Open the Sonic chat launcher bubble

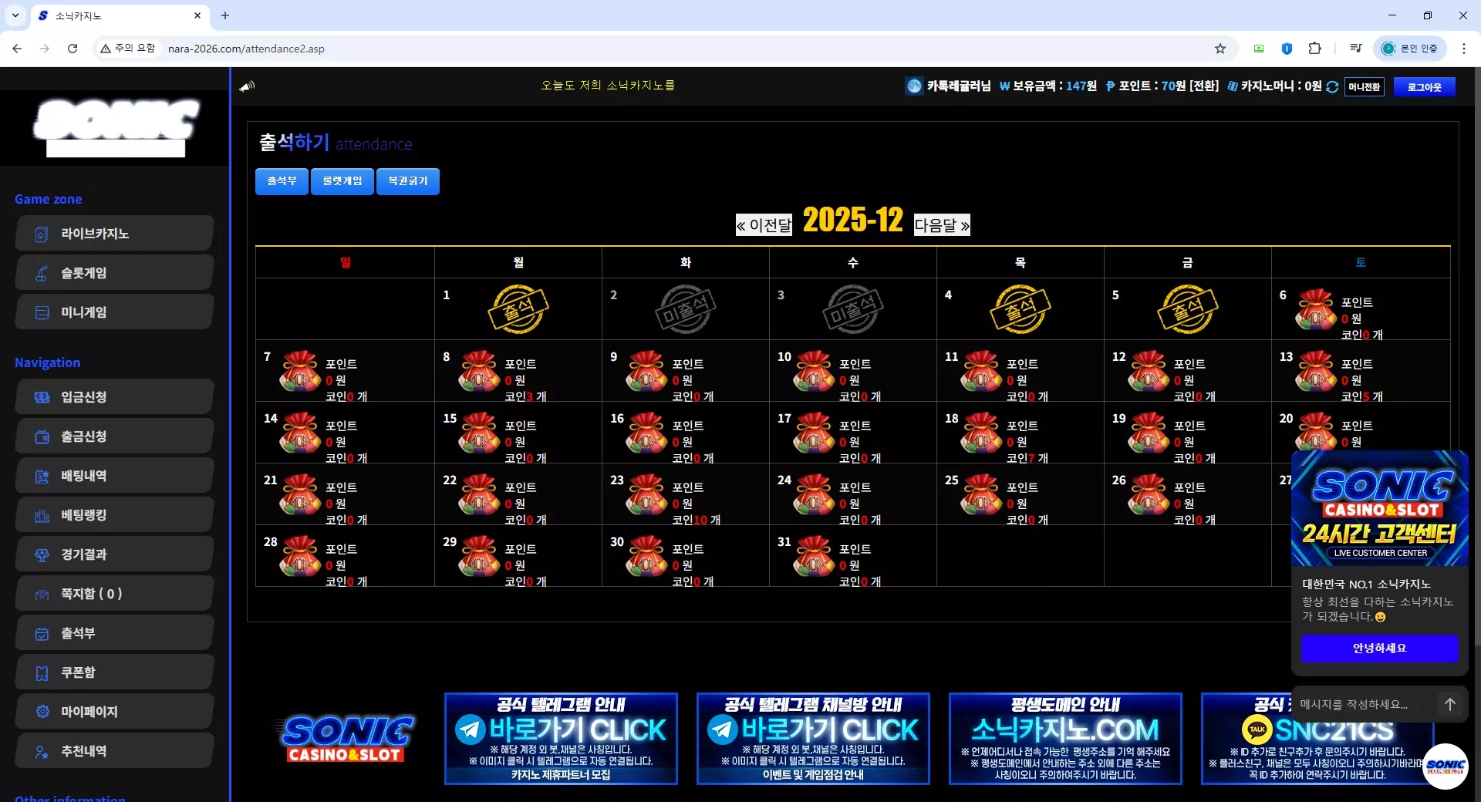pyautogui.click(x=1445, y=766)
